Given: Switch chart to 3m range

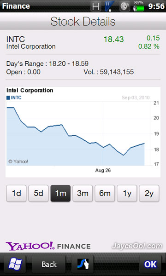Looking at the screenshot, I should coord(83,193).
